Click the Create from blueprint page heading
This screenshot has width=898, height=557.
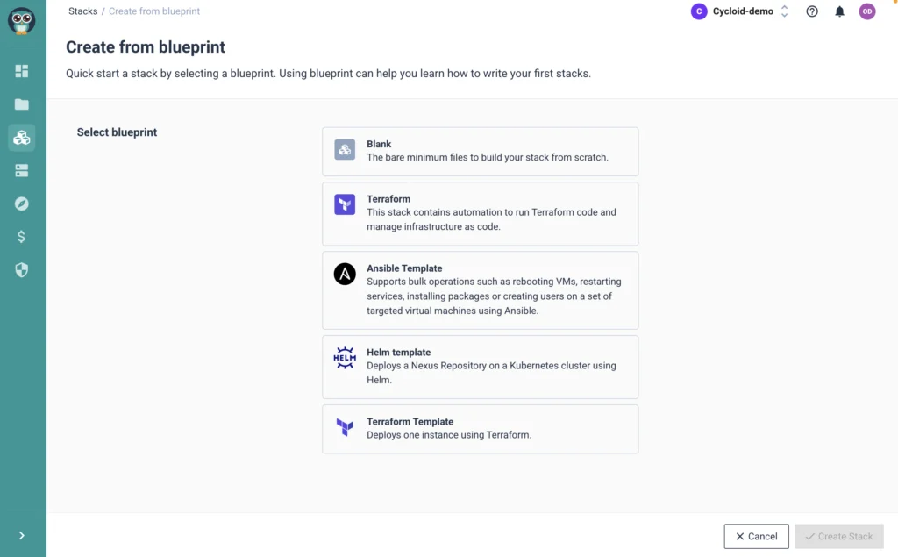(146, 47)
